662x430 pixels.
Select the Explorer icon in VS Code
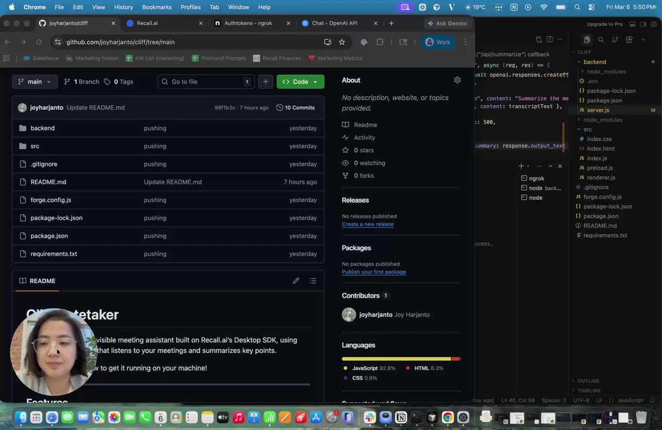(x=587, y=39)
